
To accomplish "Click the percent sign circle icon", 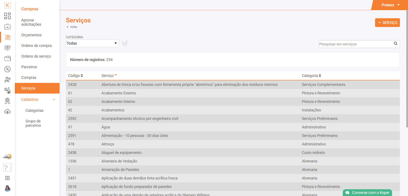I will [7, 69].
